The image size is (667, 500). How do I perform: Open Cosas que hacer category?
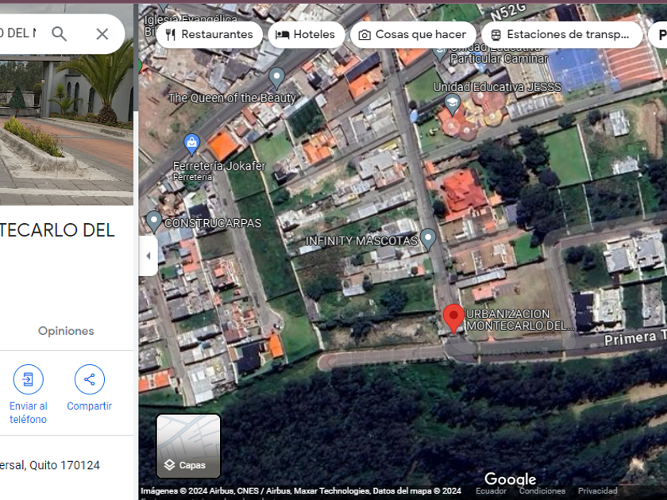click(x=412, y=34)
